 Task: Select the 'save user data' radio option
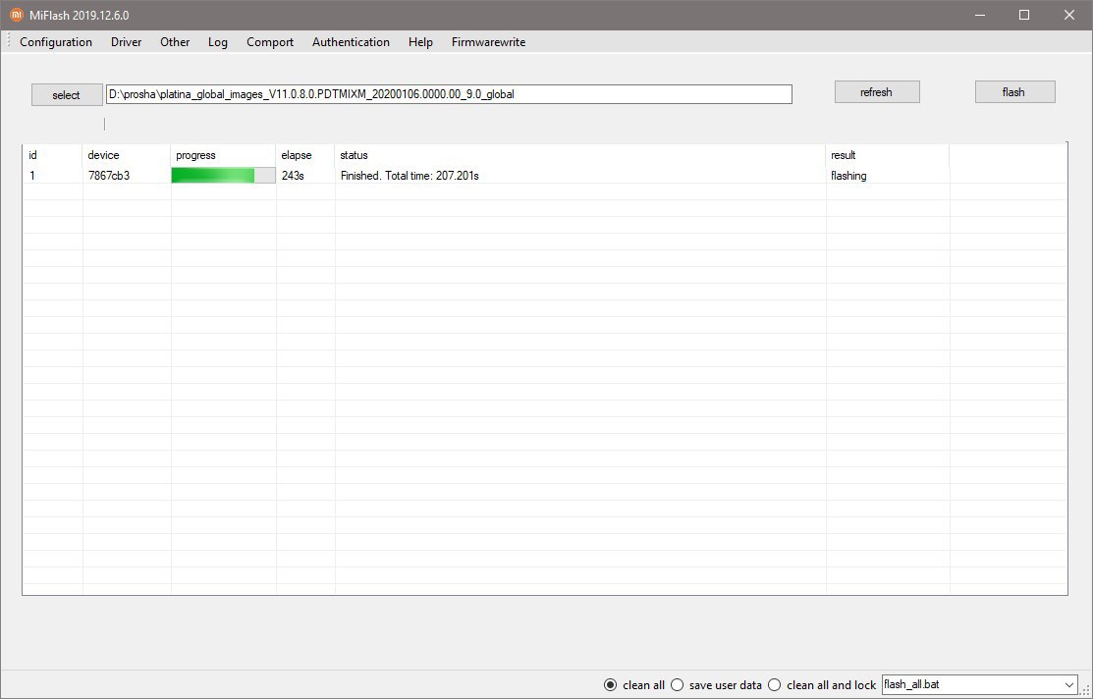pyautogui.click(x=716, y=685)
